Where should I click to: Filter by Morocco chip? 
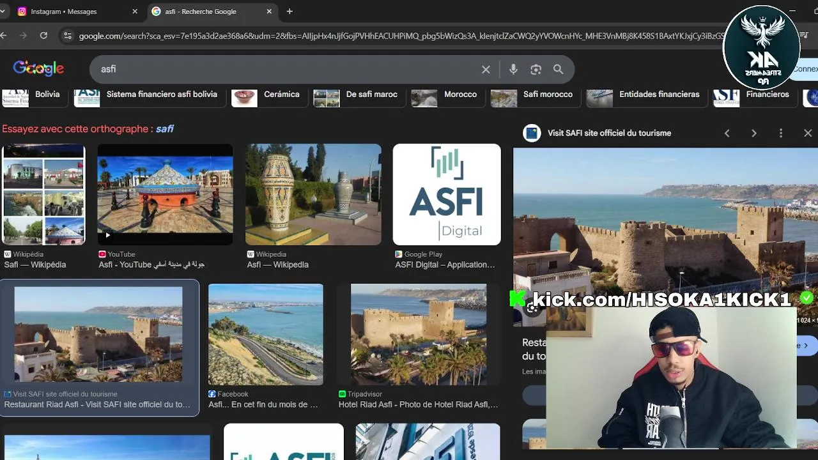click(x=447, y=96)
